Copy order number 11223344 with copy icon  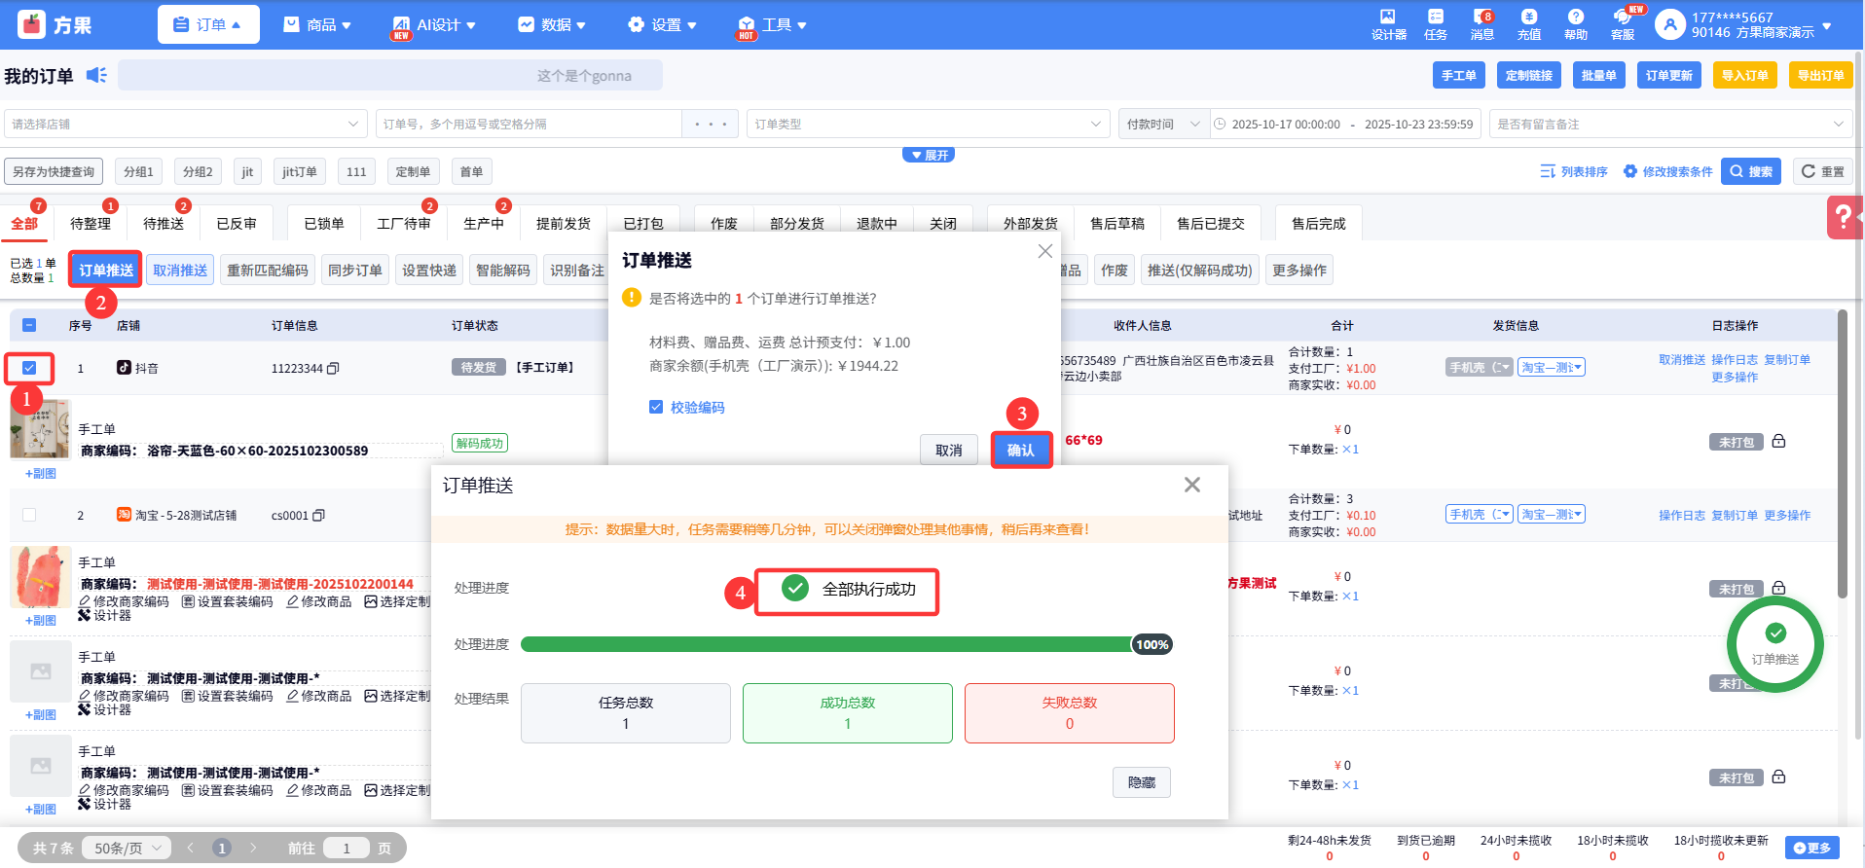[333, 369]
